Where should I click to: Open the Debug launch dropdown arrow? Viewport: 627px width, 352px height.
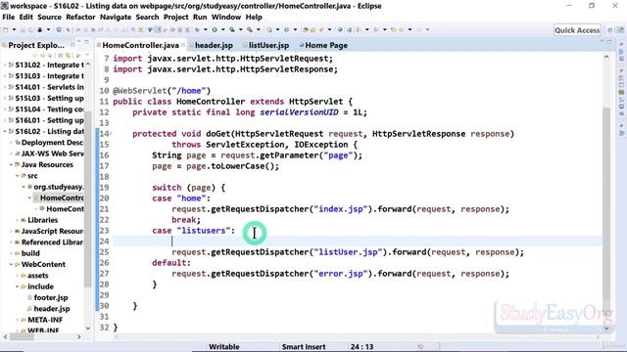click(x=206, y=29)
